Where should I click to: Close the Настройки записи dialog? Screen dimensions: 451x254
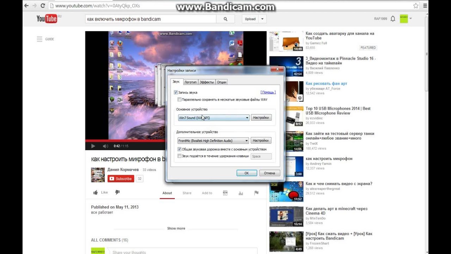[277, 69]
